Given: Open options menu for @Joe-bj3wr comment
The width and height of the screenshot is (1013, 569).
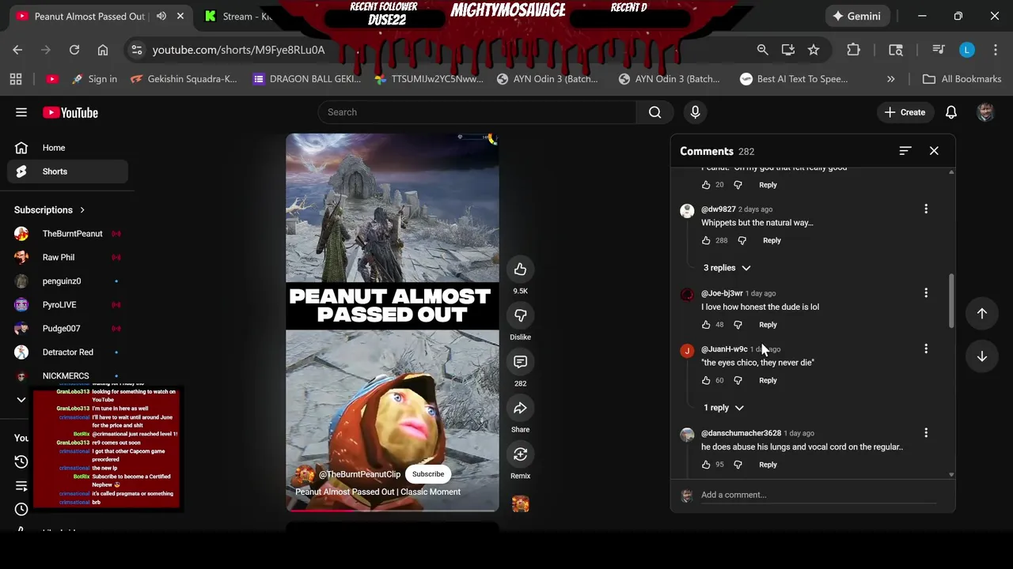Looking at the screenshot, I should tap(926, 293).
